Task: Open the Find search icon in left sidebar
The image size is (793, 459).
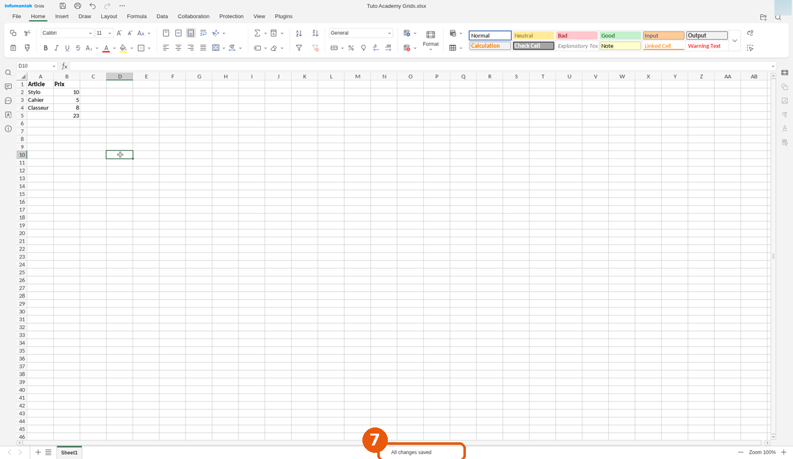Action: click(8, 72)
